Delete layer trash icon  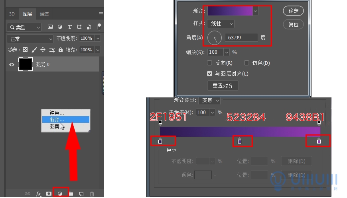click(x=92, y=194)
